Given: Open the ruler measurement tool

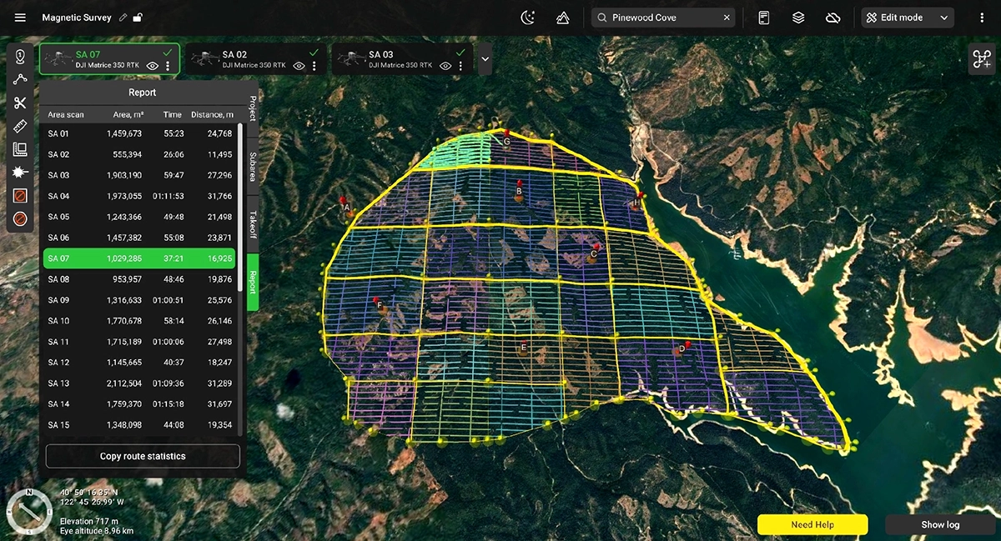Looking at the screenshot, I should [x=19, y=126].
